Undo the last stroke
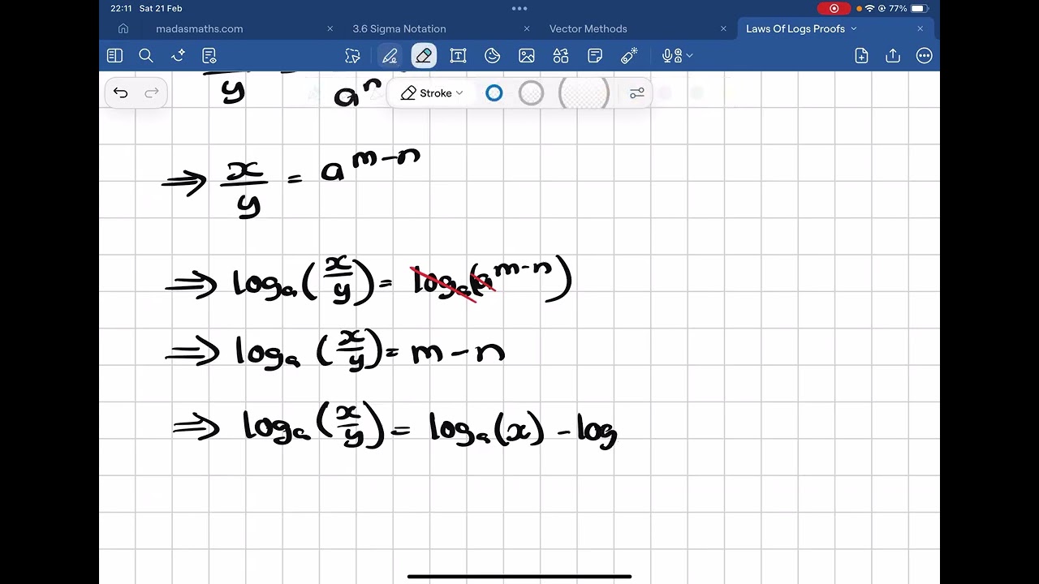This screenshot has width=1039, height=584. pos(121,93)
